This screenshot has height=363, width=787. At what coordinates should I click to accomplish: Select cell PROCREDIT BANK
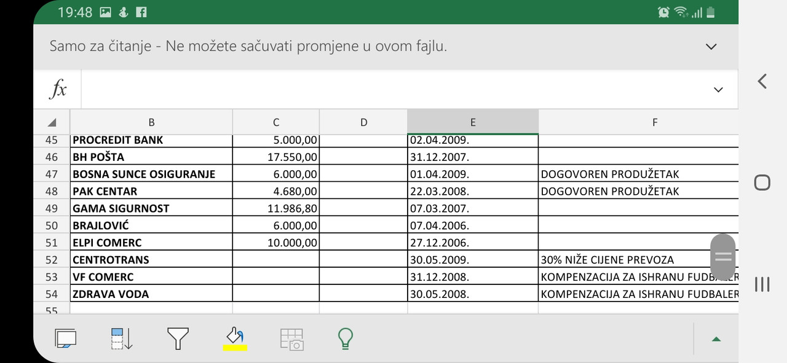(x=151, y=141)
